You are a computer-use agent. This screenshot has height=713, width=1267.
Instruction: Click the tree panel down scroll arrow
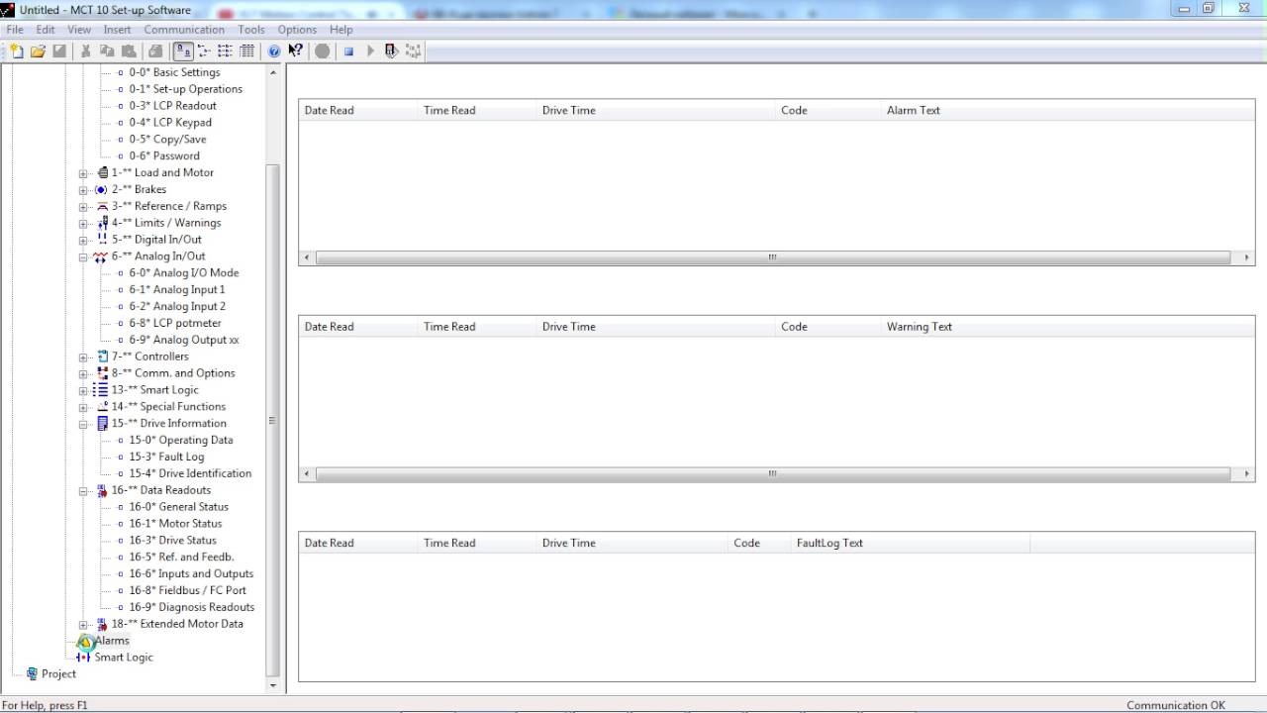point(274,685)
